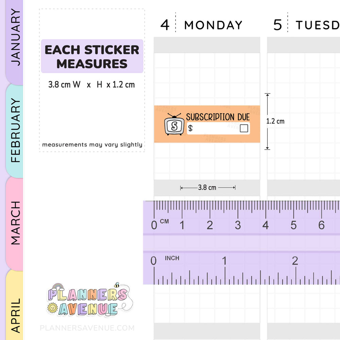Screen dimensions: 340x340
Task: Visit the PLANNERSAVENUE.COM link
Action: (87, 328)
